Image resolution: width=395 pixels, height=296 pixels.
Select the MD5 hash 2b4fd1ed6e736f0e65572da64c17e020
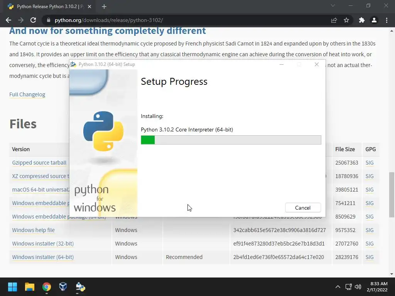(279, 257)
